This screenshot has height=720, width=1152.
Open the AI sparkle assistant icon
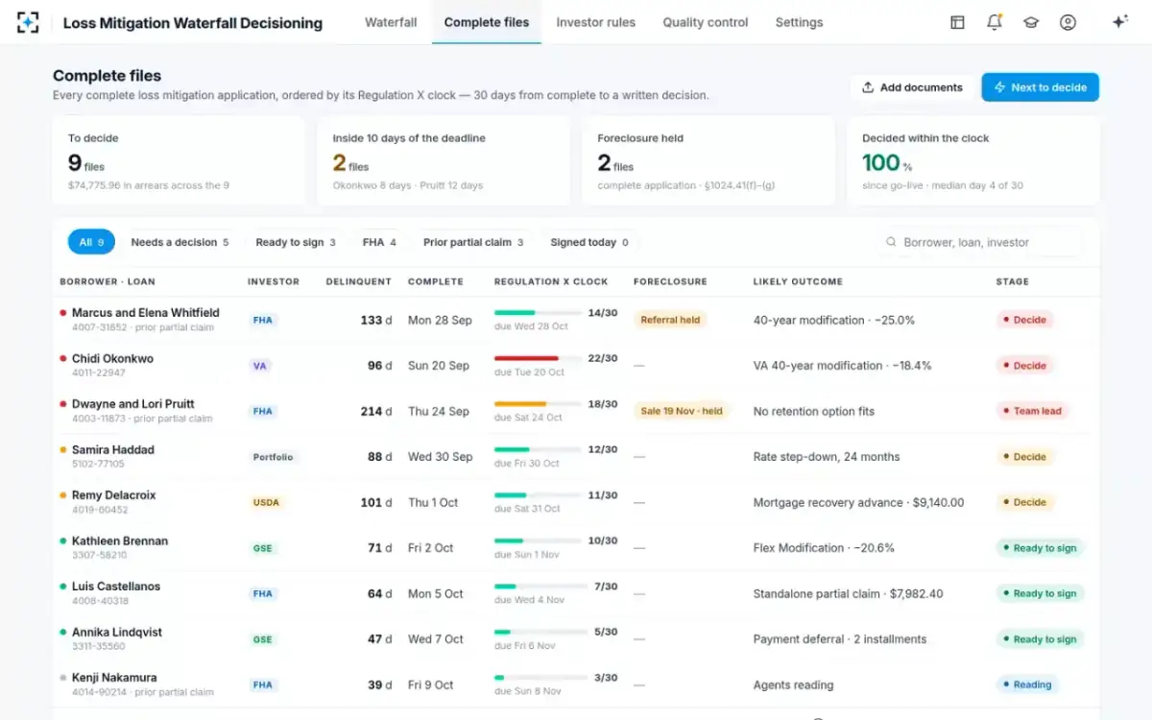[1119, 22]
